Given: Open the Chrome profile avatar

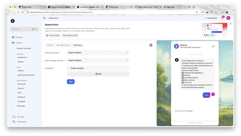Looking at the screenshot, I should click(227, 12).
